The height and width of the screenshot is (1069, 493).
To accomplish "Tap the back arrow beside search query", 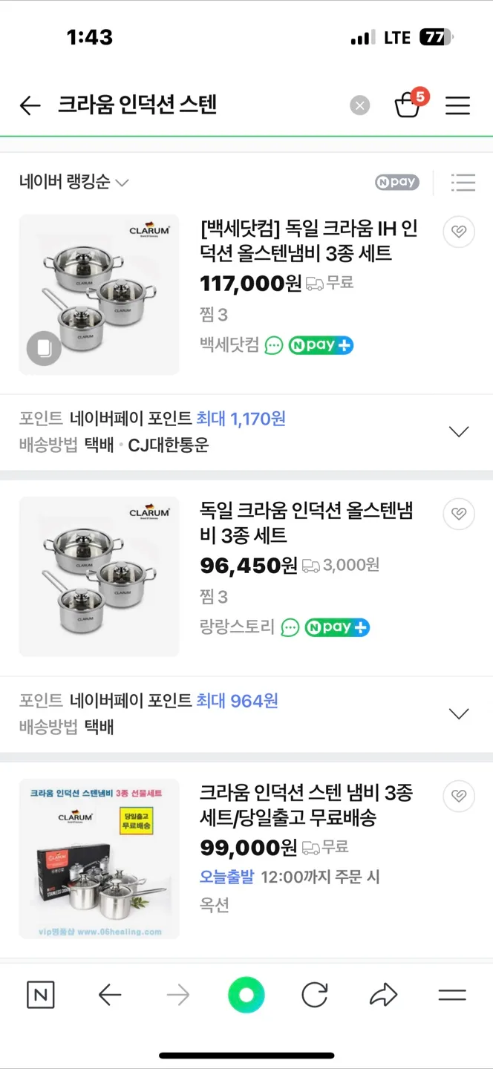I will click(x=30, y=105).
